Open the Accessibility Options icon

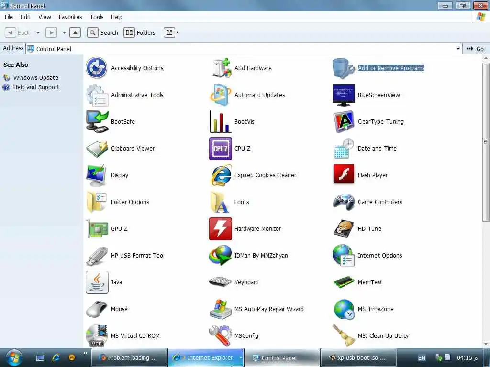pos(97,68)
